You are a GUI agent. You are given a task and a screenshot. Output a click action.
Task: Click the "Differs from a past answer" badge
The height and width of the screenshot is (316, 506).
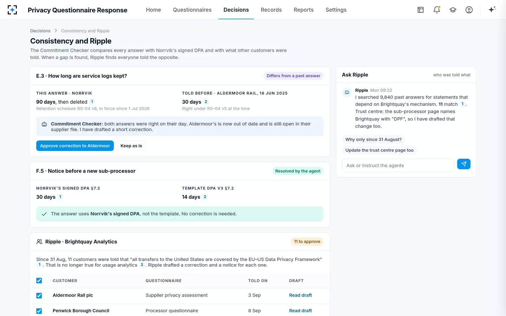click(x=293, y=76)
